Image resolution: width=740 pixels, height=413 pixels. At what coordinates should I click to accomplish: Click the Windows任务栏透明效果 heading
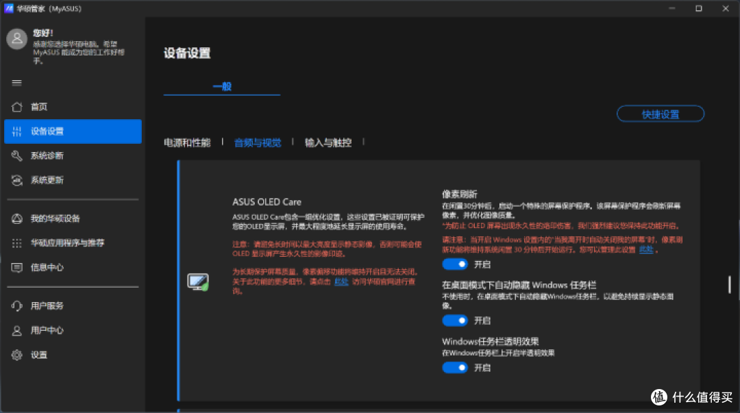pyautogui.click(x=491, y=341)
